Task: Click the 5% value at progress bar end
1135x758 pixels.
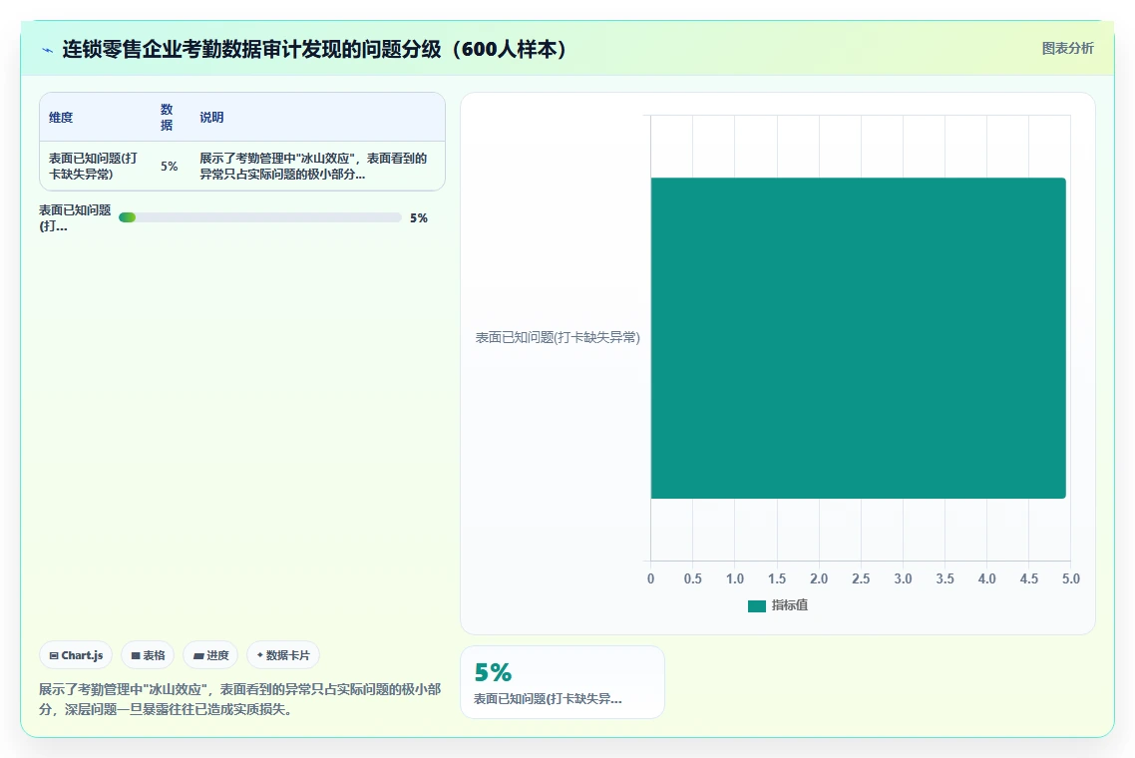Action: [x=418, y=217]
